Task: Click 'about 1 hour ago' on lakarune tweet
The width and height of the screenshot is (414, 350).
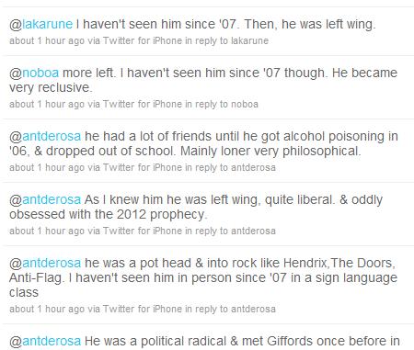Action: tap(47, 40)
